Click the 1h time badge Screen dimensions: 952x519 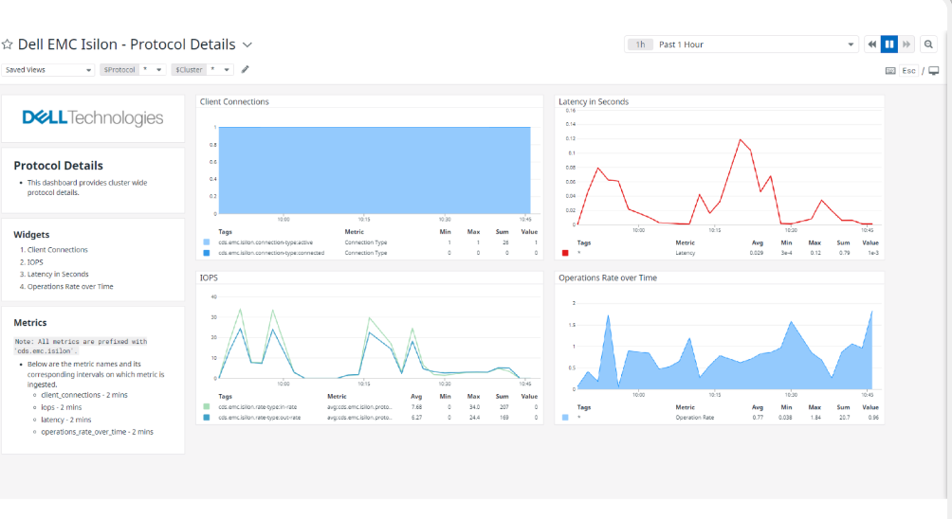coord(640,45)
